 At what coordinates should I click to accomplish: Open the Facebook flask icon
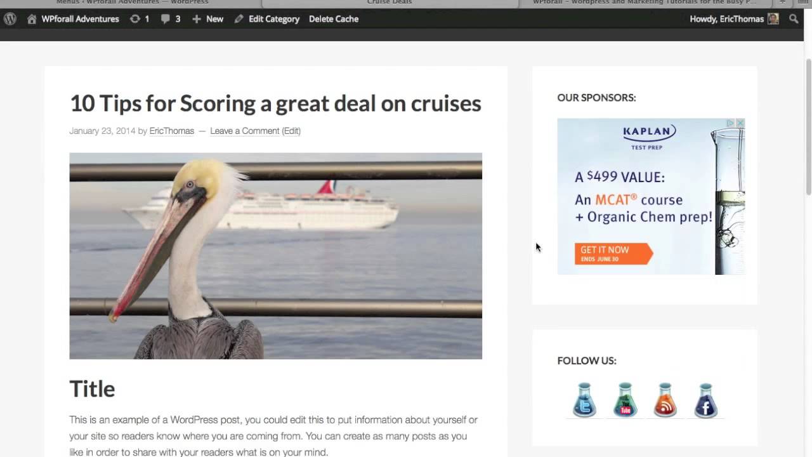click(x=705, y=400)
